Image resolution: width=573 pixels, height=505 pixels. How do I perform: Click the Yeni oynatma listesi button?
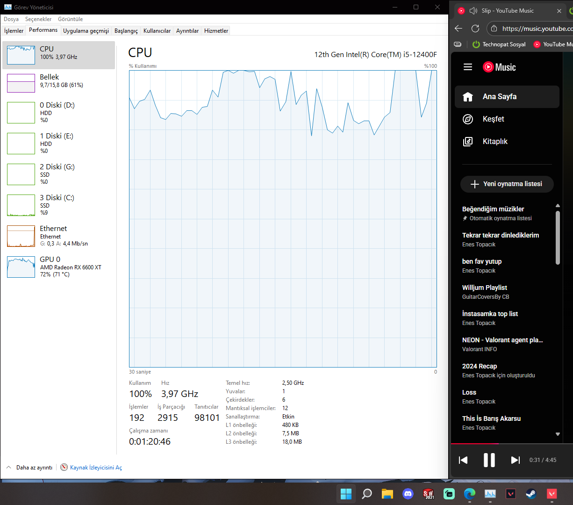(x=507, y=184)
